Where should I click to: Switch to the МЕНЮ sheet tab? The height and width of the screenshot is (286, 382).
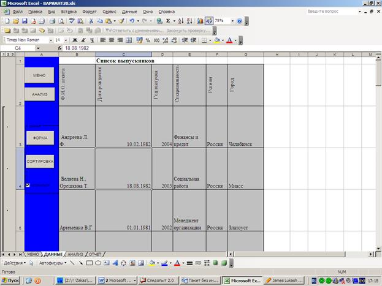coord(33,254)
